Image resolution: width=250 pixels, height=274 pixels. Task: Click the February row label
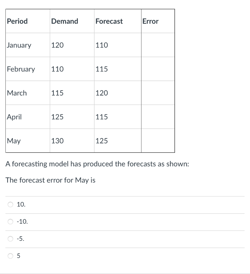coord(20,69)
